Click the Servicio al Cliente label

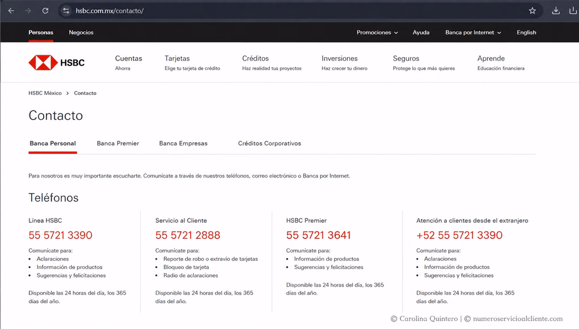(x=181, y=220)
